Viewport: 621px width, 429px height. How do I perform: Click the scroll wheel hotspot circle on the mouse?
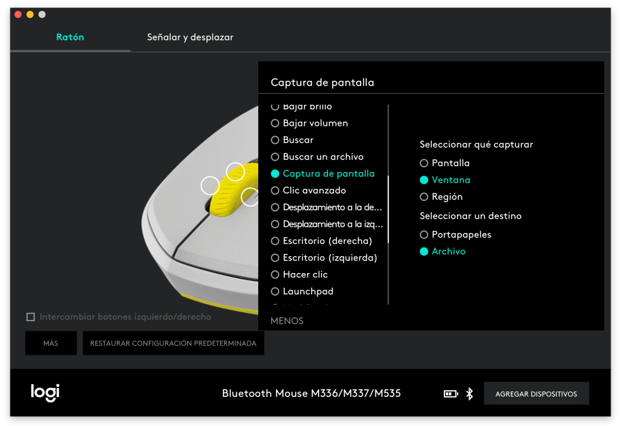coord(235,172)
